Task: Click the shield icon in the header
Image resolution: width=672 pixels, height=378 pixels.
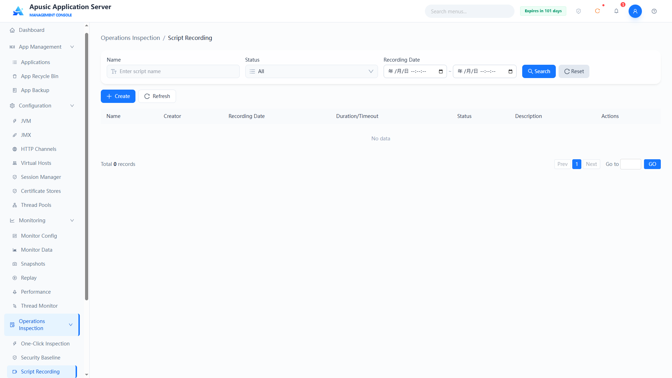Action: [x=579, y=11]
